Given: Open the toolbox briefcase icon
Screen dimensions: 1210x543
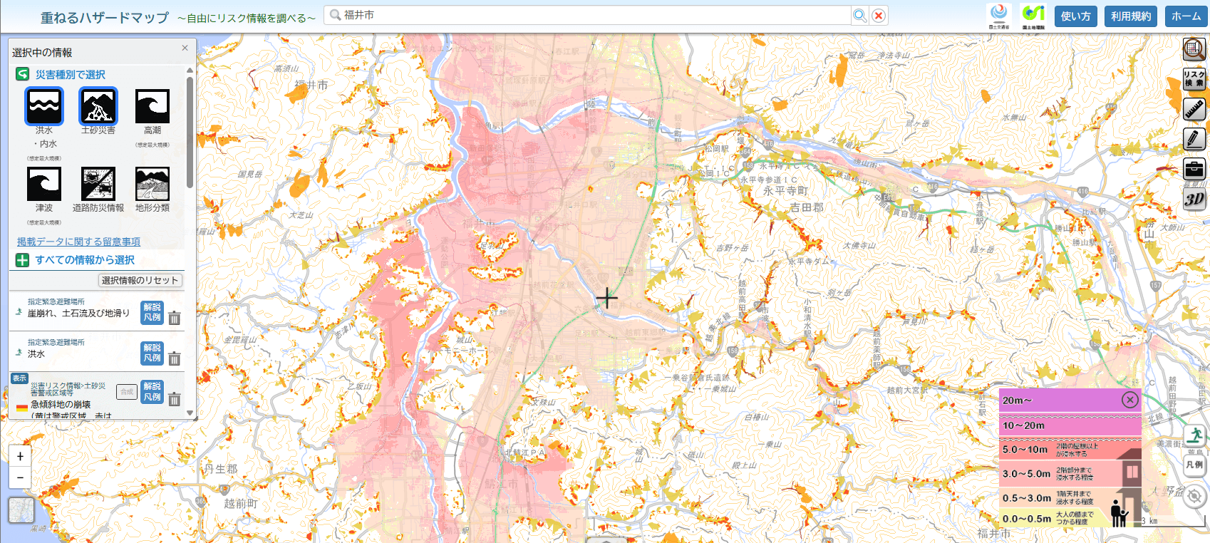Looking at the screenshot, I should pyautogui.click(x=1194, y=169).
